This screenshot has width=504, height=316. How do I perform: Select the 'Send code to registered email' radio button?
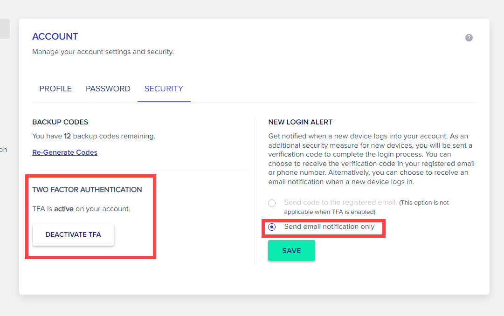[x=272, y=203]
